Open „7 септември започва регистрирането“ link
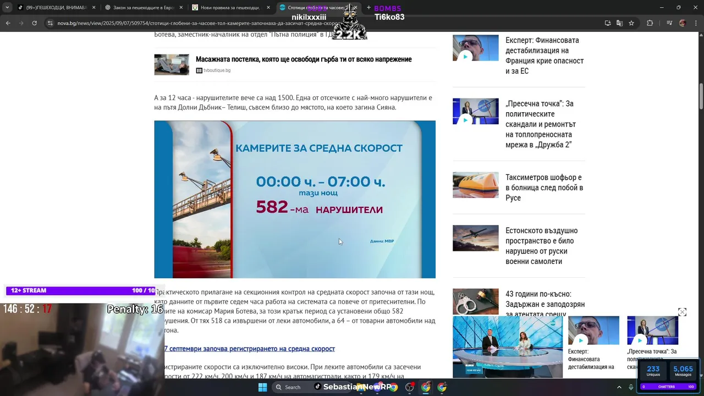The width and height of the screenshot is (704, 396). (x=249, y=349)
